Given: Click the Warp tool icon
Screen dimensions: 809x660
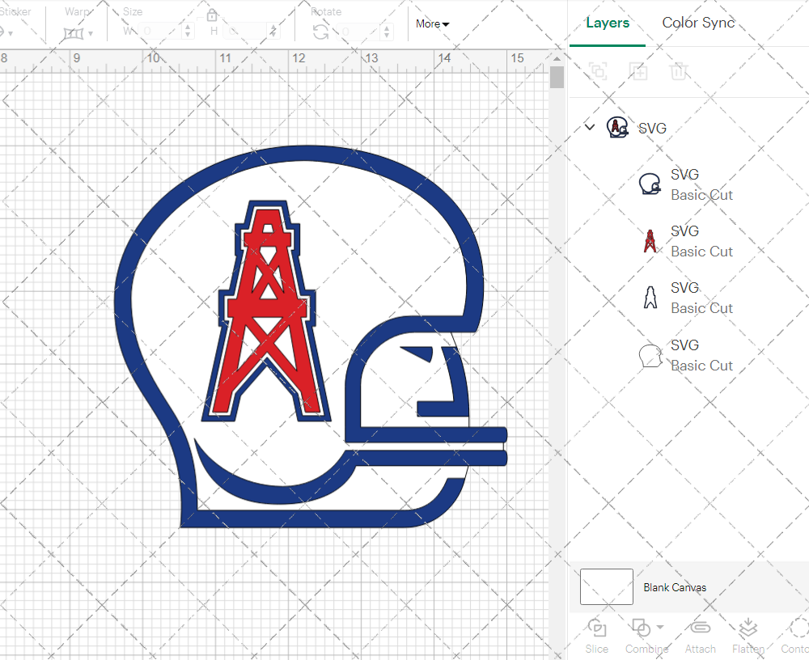Looking at the screenshot, I should click(x=74, y=34).
